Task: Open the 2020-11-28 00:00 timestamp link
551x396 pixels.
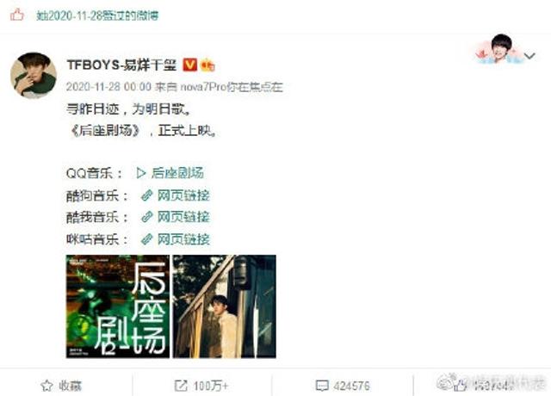Action: (108, 87)
